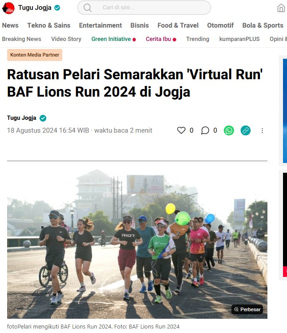Open the Trending tab

click(198, 39)
